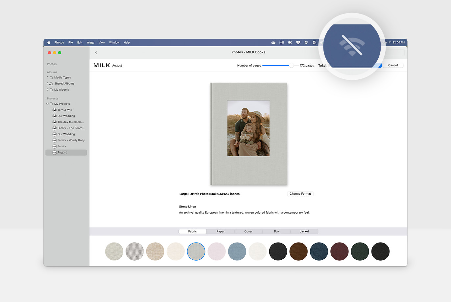Open the Apple menu
Screen dimensions: 451x302
tap(49, 42)
